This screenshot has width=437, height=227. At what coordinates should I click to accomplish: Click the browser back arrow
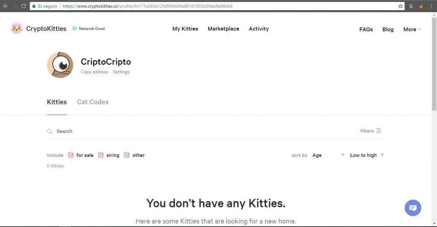6,6
